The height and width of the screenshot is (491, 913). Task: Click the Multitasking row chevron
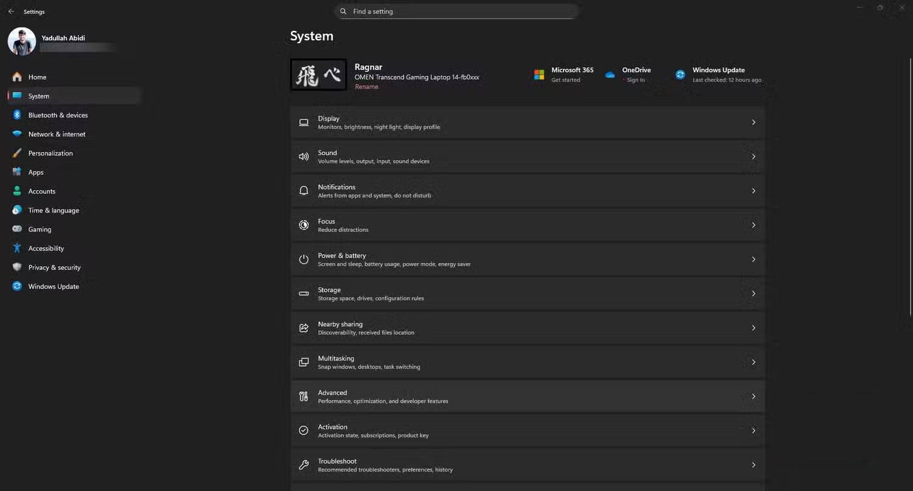pyautogui.click(x=754, y=362)
